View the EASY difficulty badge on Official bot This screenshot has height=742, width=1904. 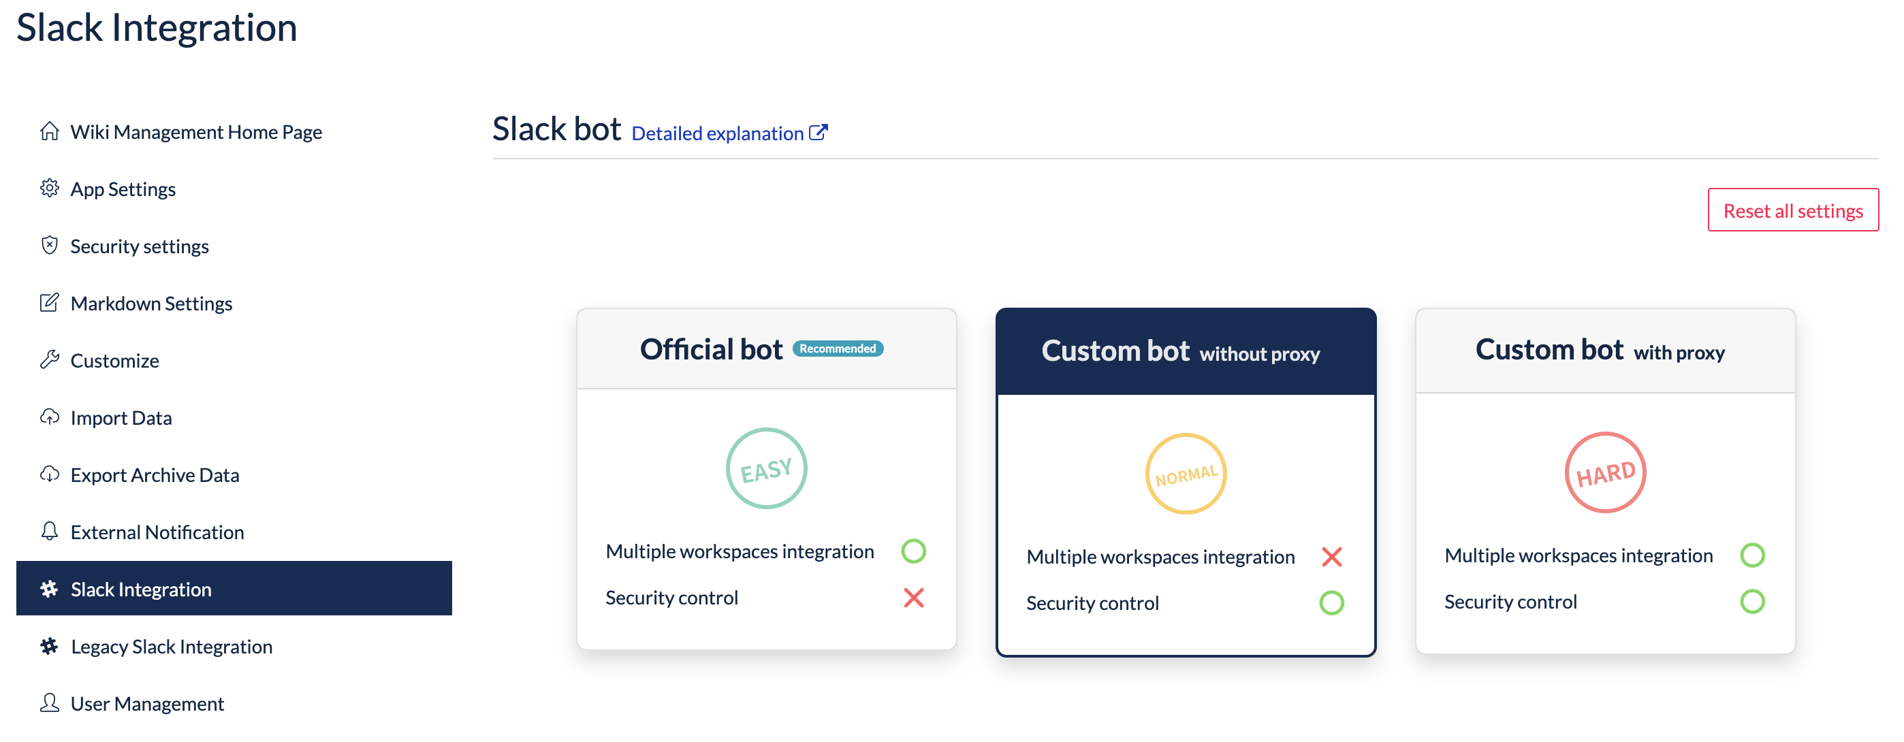click(x=766, y=471)
